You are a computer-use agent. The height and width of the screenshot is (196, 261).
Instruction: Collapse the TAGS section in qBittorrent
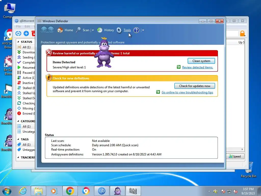[18, 139]
